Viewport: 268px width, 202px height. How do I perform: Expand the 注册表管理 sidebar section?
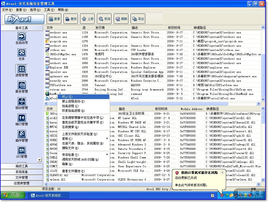(x=22, y=183)
